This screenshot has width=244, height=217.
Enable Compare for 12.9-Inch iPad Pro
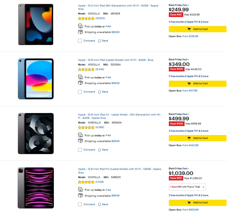click(x=80, y=204)
